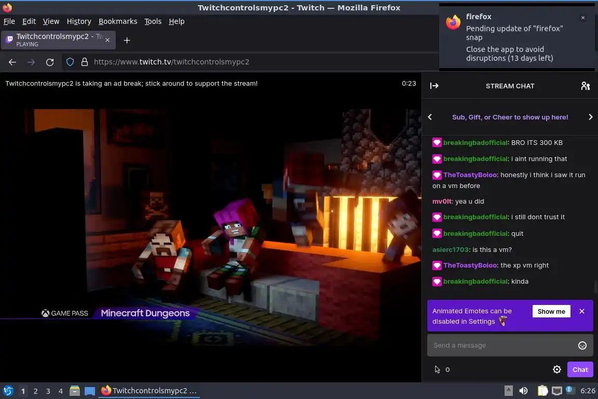This screenshot has width=598, height=399.
Task: Go back in Firefox
Action: 12,62
